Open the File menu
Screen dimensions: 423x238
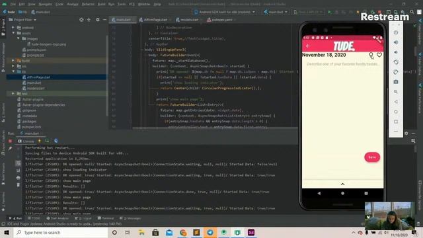coord(13,5)
